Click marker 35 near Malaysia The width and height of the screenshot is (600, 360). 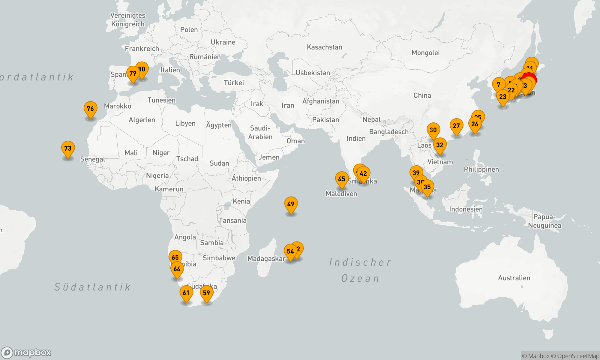point(427,187)
